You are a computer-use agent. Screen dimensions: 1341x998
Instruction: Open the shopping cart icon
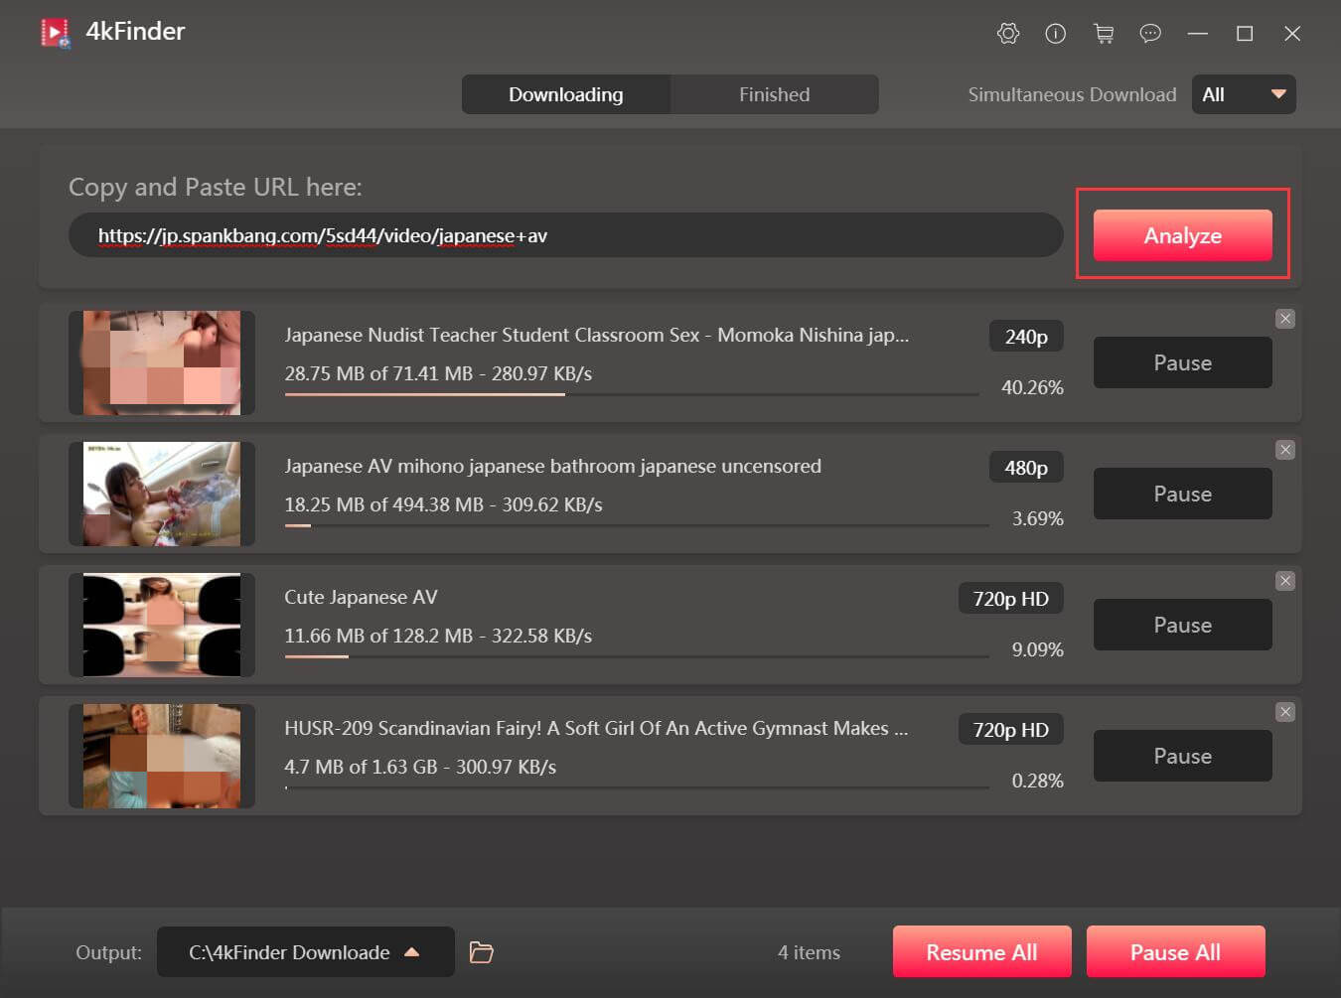(x=1103, y=34)
